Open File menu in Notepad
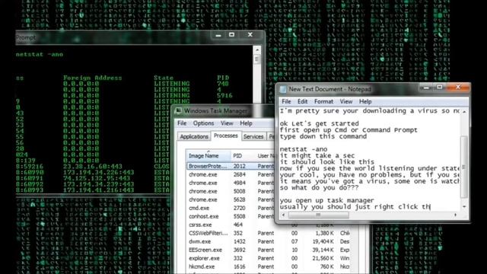487x274 pixels. [286, 101]
